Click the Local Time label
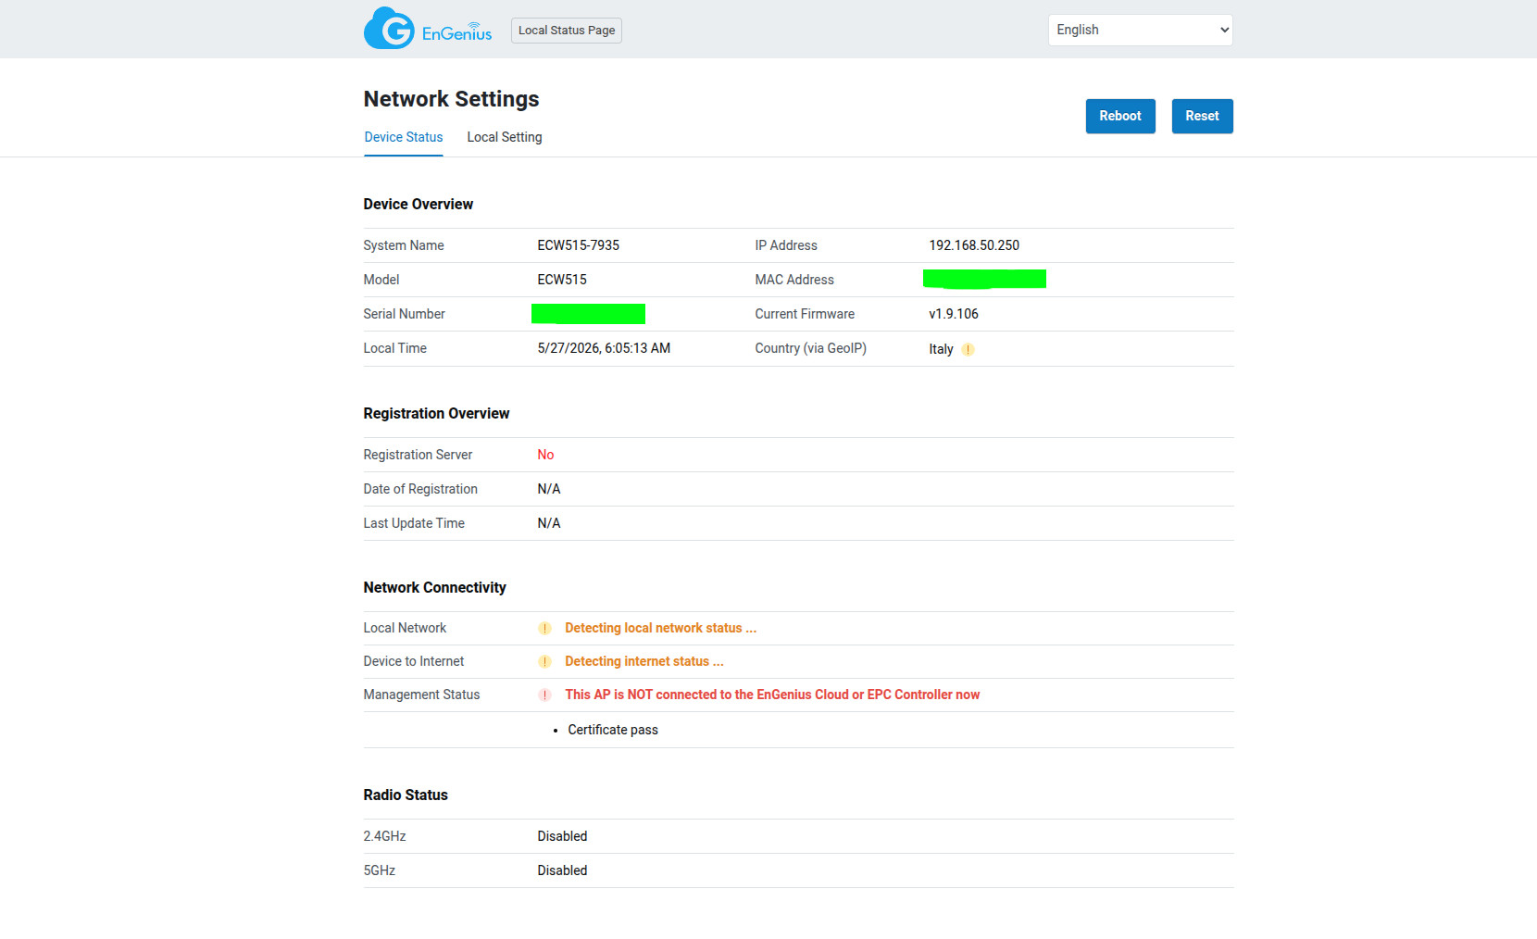The height and width of the screenshot is (939, 1537). point(394,348)
